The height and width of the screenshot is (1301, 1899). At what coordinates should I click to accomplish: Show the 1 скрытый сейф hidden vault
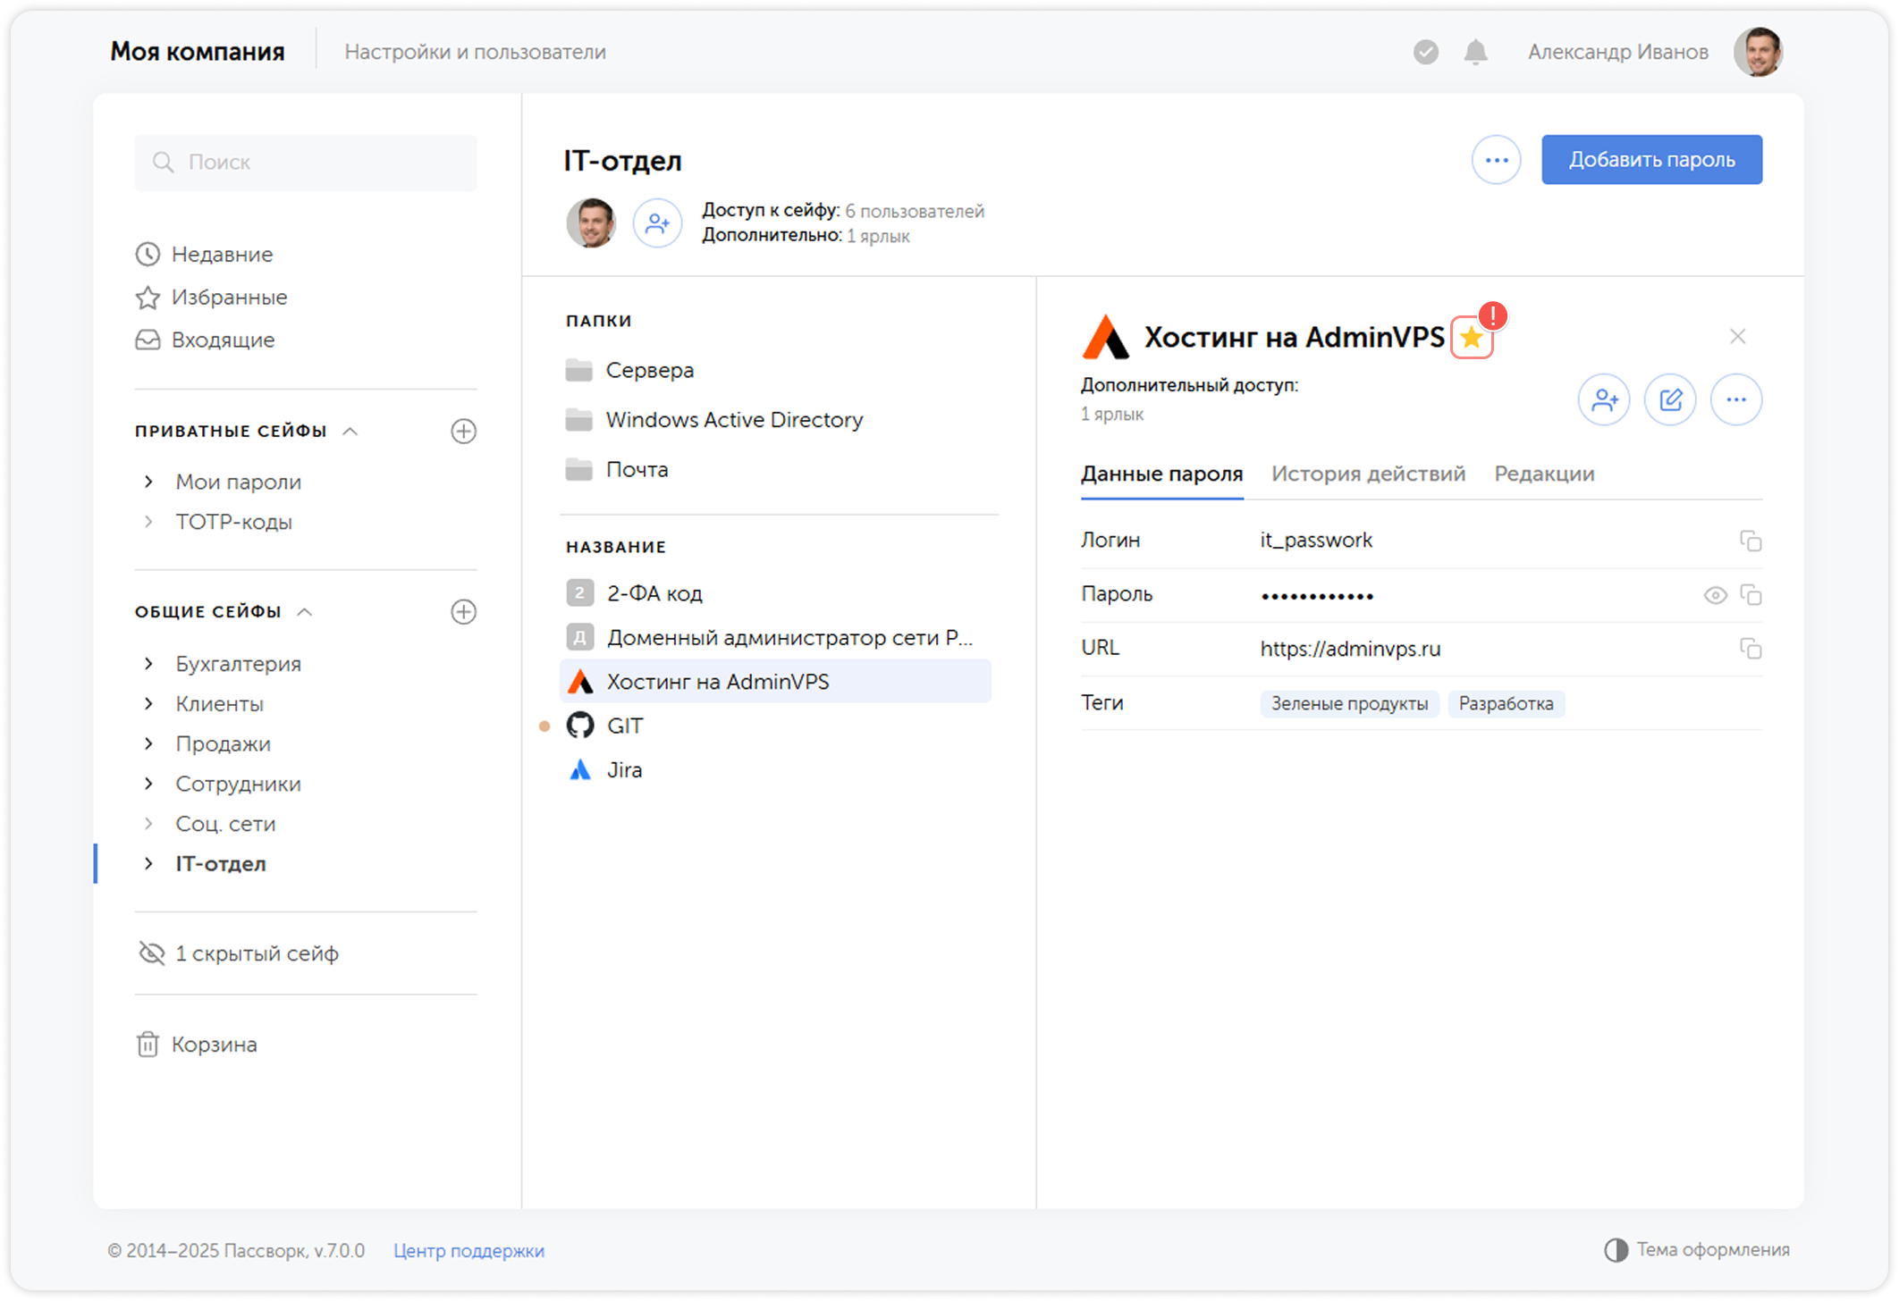pos(239,953)
